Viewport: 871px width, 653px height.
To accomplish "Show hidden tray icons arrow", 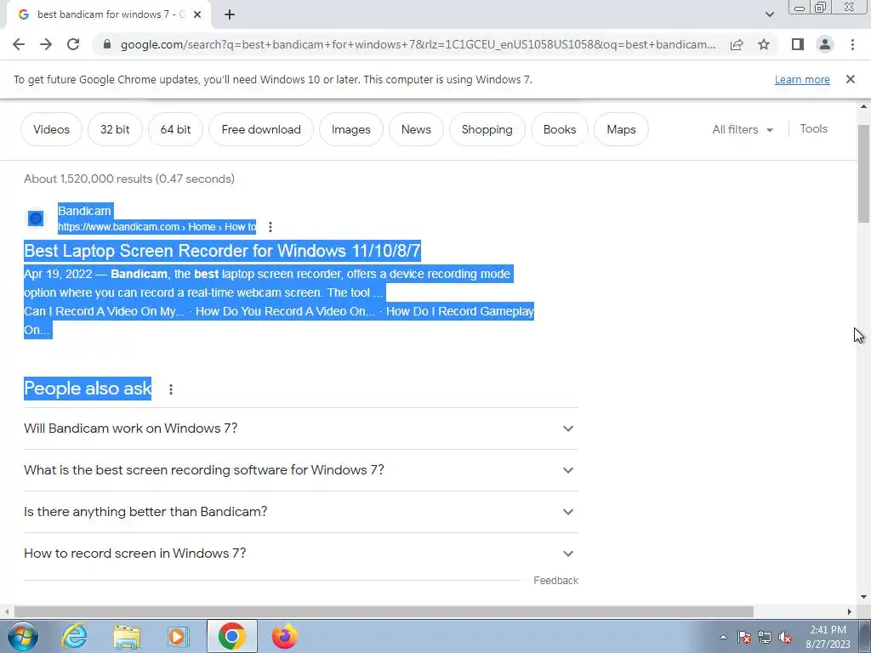I will point(723,637).
